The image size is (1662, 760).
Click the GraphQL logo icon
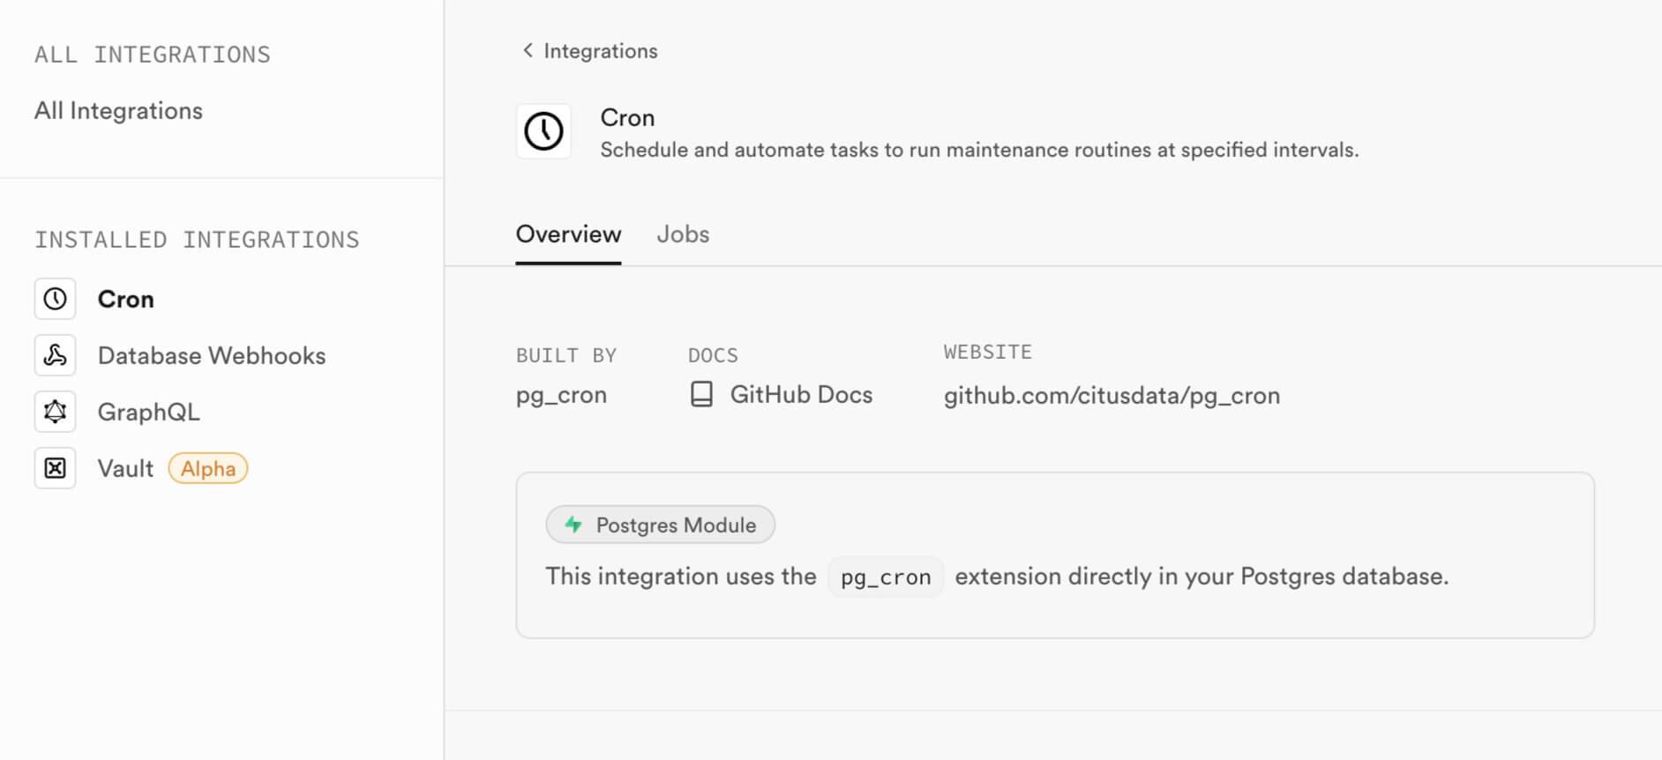pyautogui.click(x=55, y=412)
